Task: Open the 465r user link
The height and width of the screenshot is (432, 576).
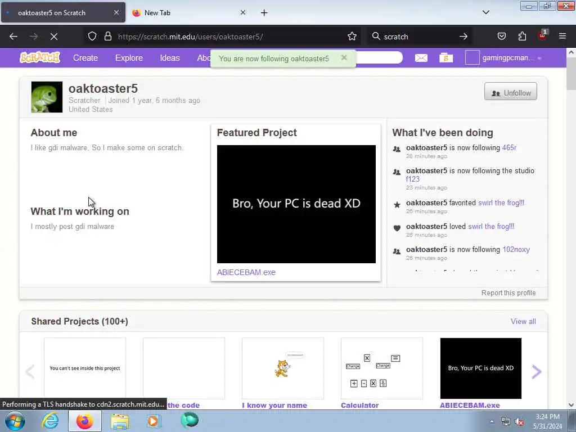Action: pyautogui.click(x=509, y=148)
